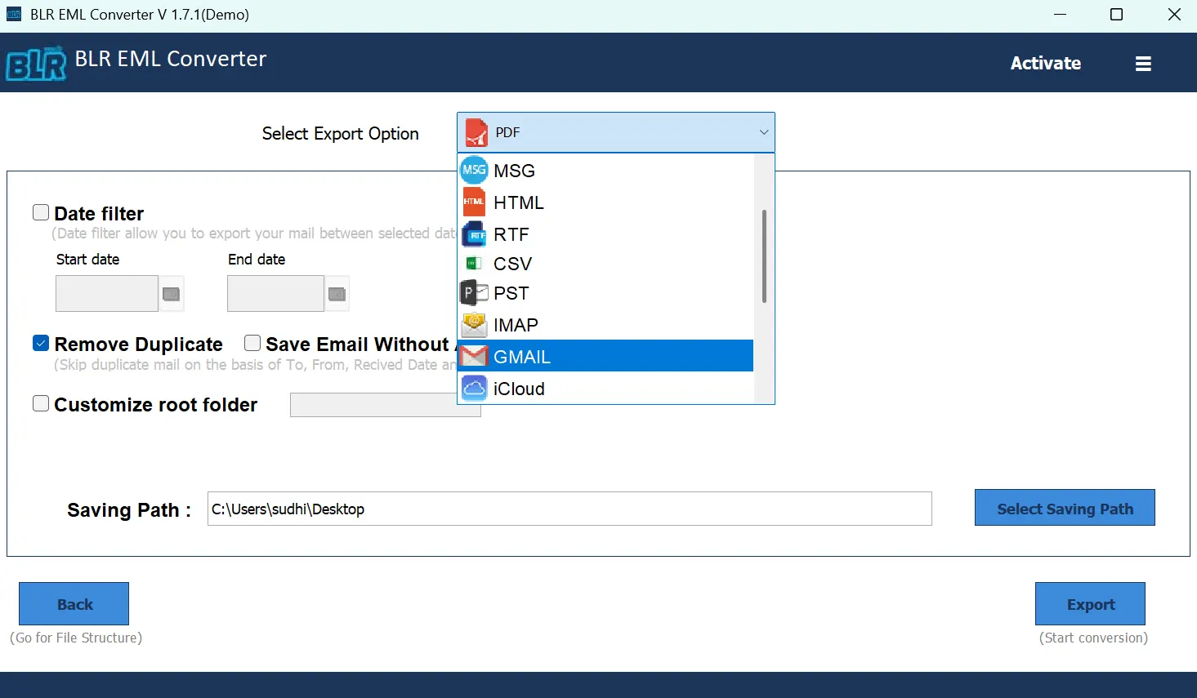Collapse the Select Export Option dropdown
Viewport: 1197px width, 698px height.
(x=763, y=131)
